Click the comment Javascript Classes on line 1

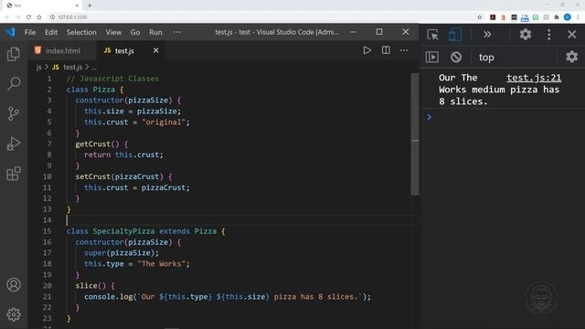pyautogui.click(x=112, y=79)
